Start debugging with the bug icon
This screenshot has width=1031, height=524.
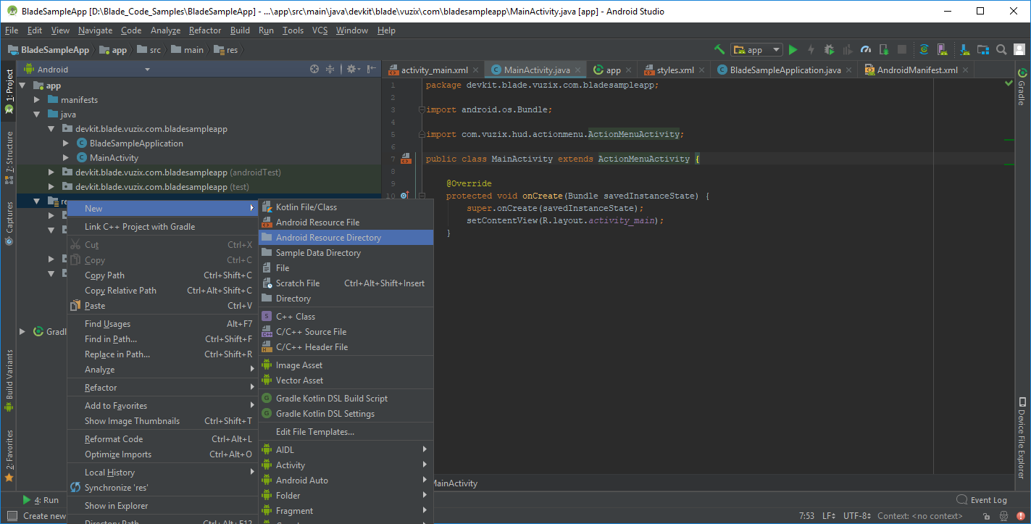[829, 50]
